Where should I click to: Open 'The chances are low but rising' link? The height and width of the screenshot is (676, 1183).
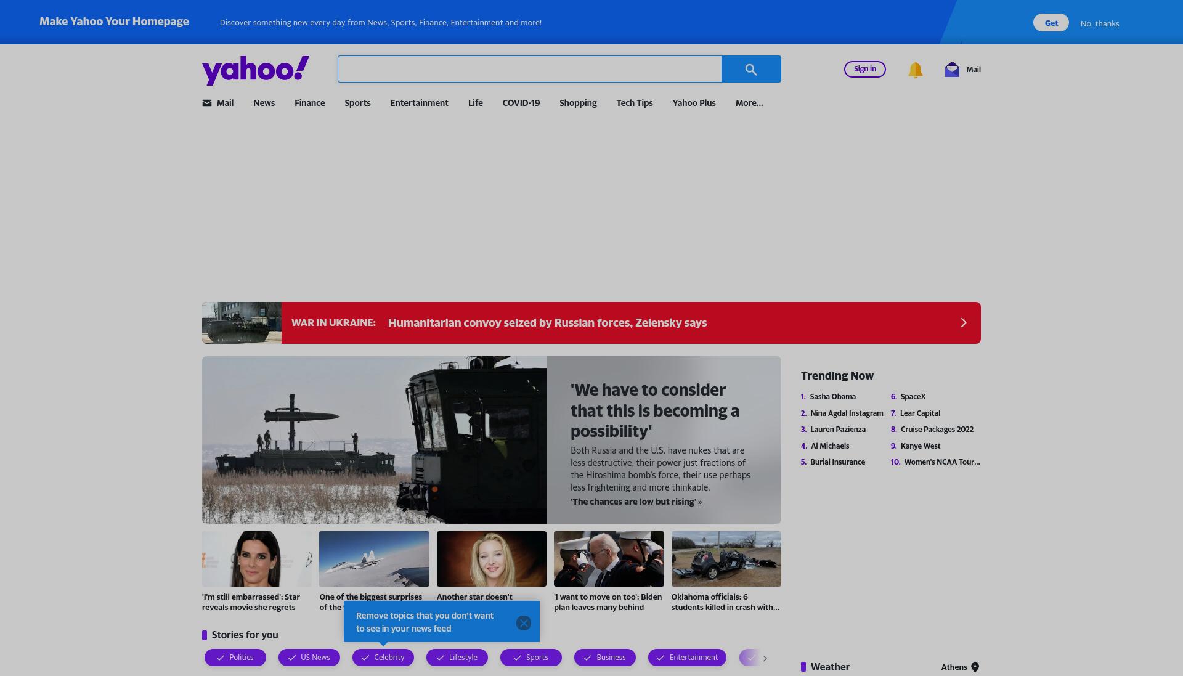636,502
